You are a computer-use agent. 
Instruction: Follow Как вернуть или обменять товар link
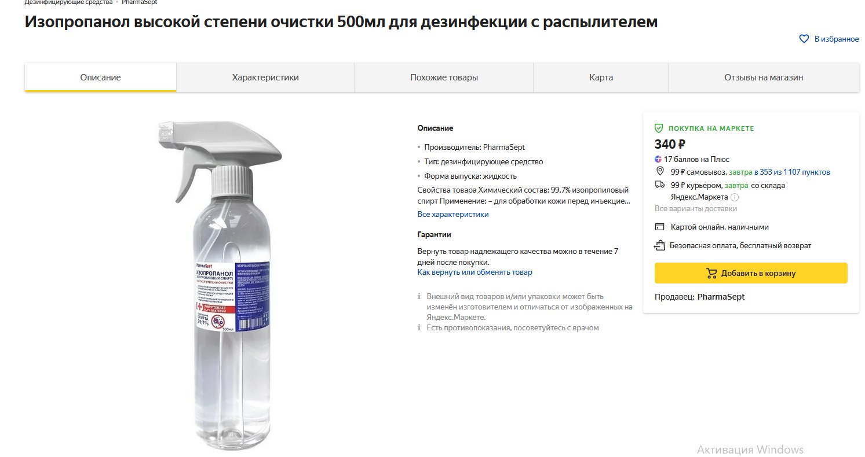pos(475,272)
